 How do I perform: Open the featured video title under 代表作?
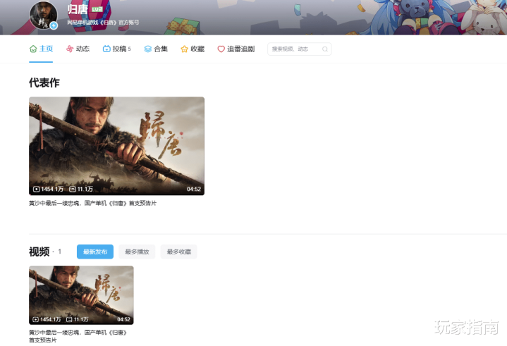pyautogui.click(x=93, y=203)
